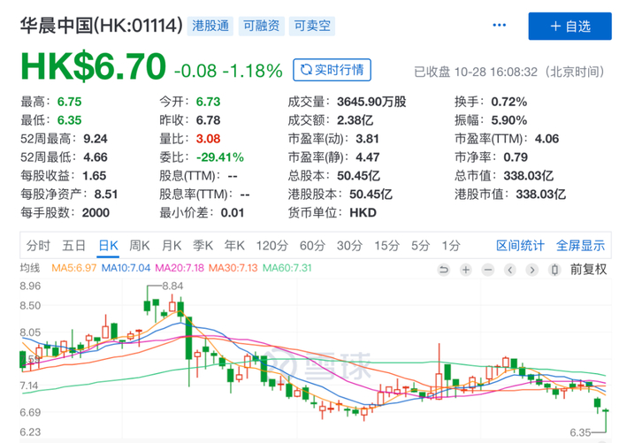This screenshot has width=619, height=443.
Task: Open 全屏显示 fullscreen link
Action: [580, 246]
